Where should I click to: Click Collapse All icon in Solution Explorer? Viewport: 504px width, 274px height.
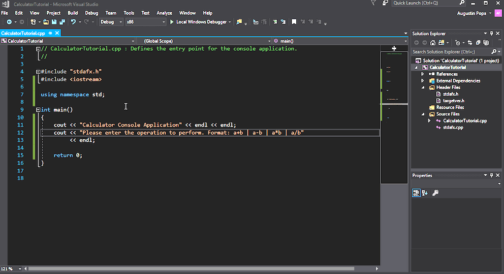click(478, 43)
